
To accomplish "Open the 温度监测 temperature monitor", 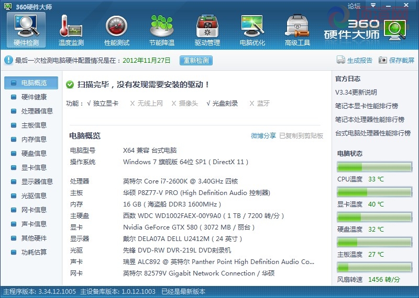I will point(71,30).
